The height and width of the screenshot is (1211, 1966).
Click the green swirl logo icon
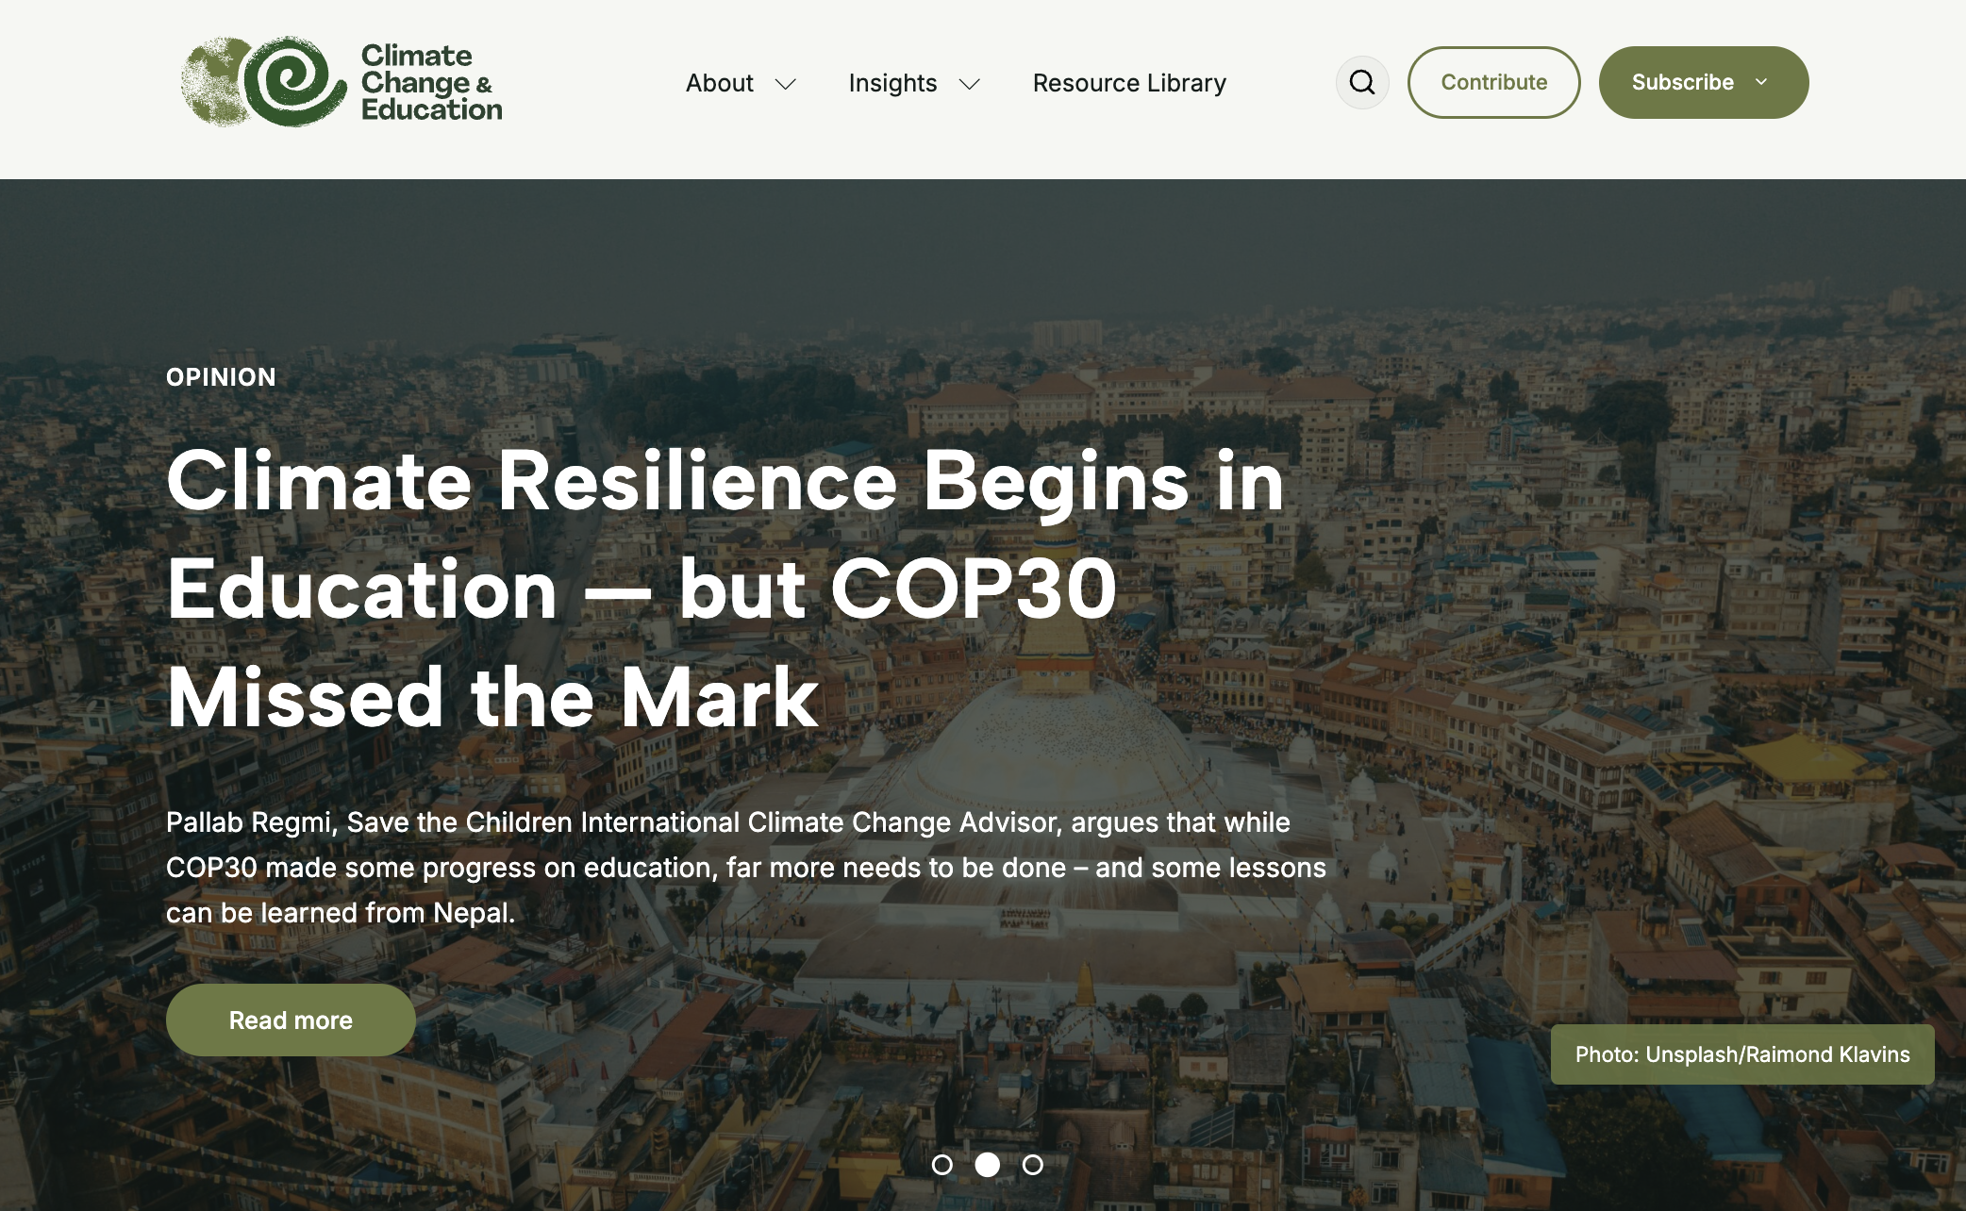tap(294, 82)
